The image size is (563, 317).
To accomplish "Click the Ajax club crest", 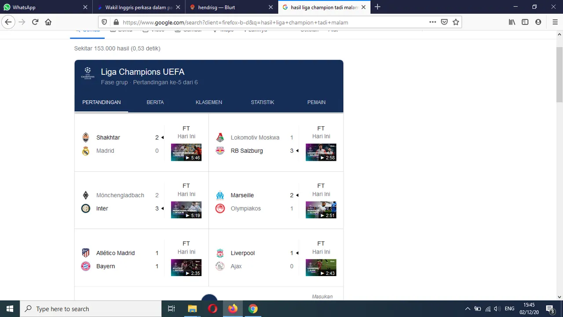I will pyautogui.click(x=220, y=266).
